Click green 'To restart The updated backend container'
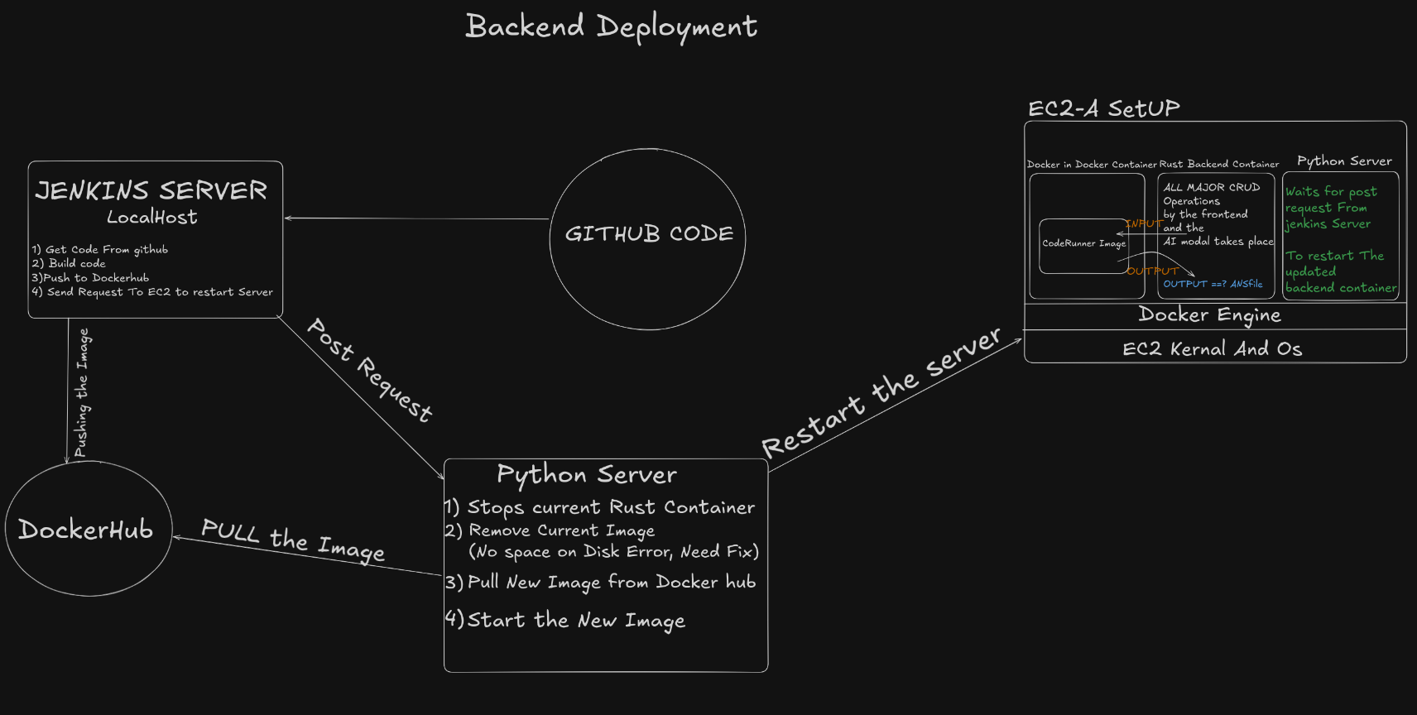The image size is (1417, 715). point(1341,272)
